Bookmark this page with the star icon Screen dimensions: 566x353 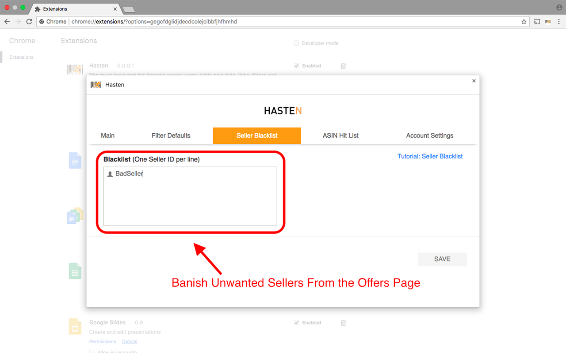pos(524,22)
